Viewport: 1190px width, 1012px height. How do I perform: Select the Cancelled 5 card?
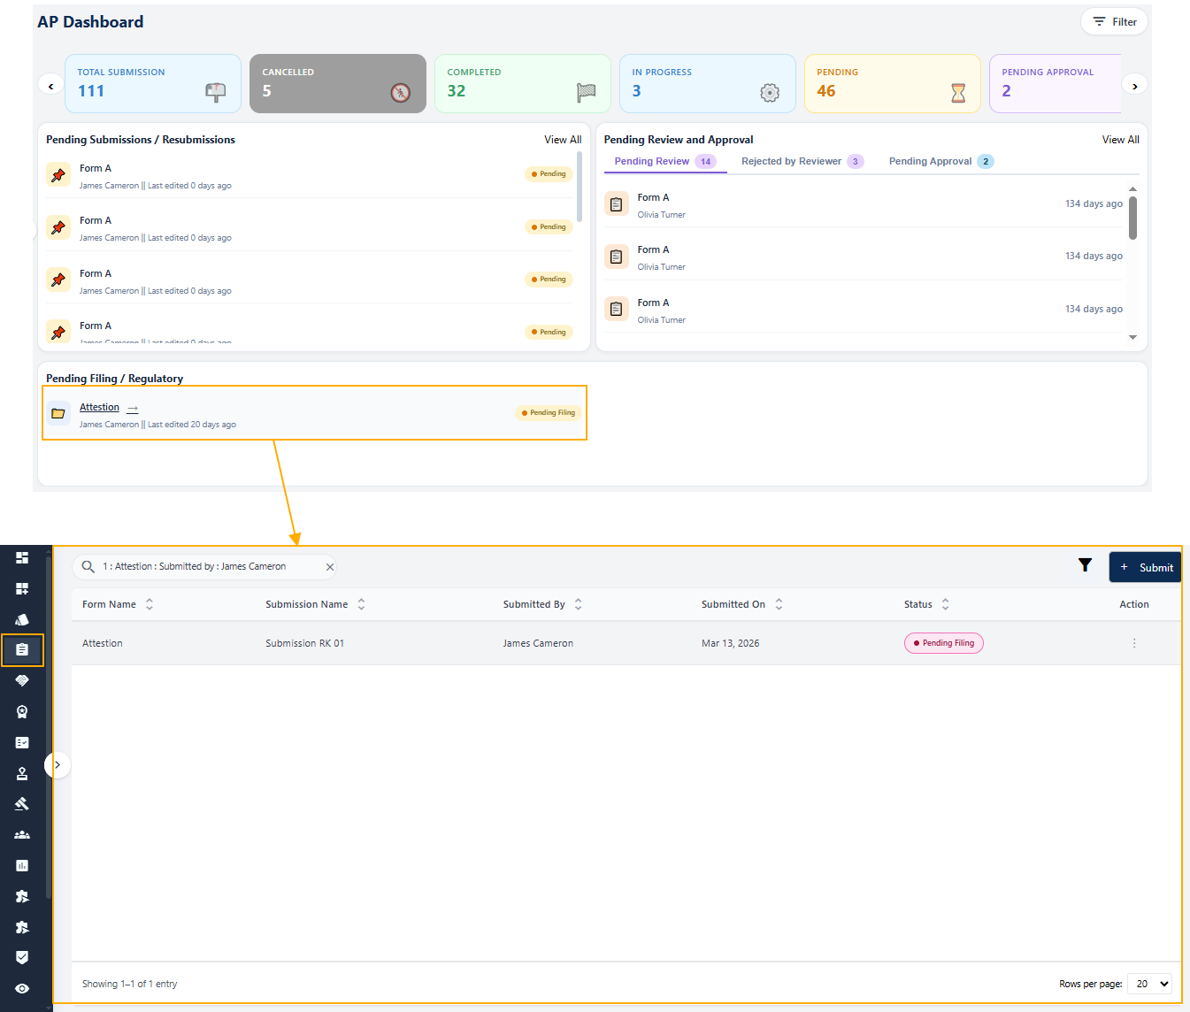[338, 84]
